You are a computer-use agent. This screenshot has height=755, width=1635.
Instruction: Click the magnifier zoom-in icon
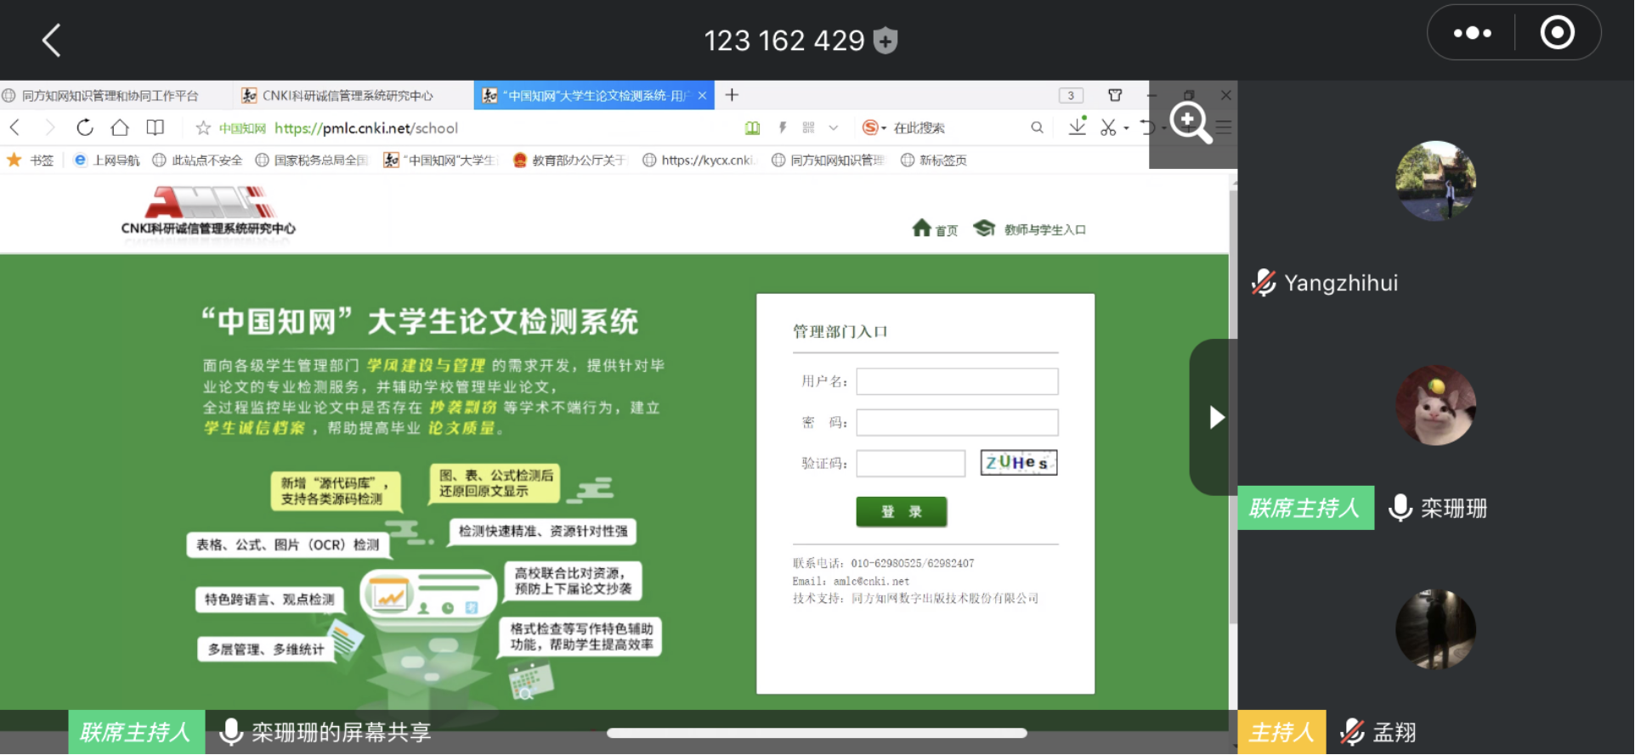pyautogui.click(x=1190, y=122)
